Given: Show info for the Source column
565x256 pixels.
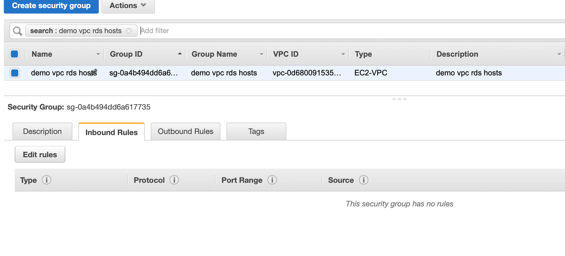Looking at the screenshot, I should pos(364,180).
